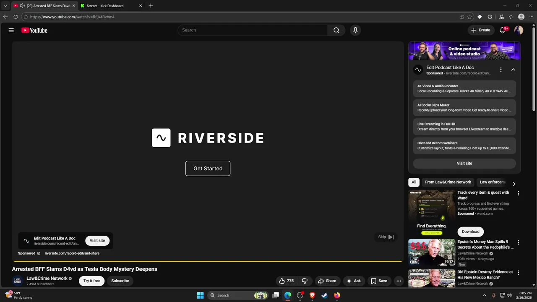537x302 pixels.
Task: Open the tab search dropdown
Action: 5,6
